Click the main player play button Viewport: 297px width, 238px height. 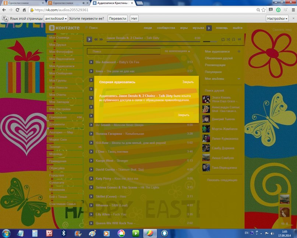tap(89, 39)
